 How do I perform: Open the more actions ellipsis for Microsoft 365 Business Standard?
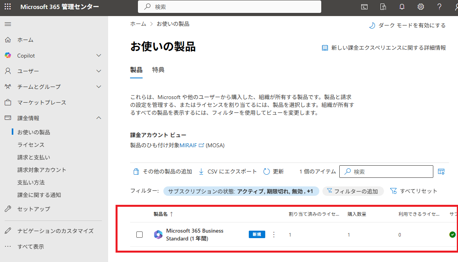[274, 235]
